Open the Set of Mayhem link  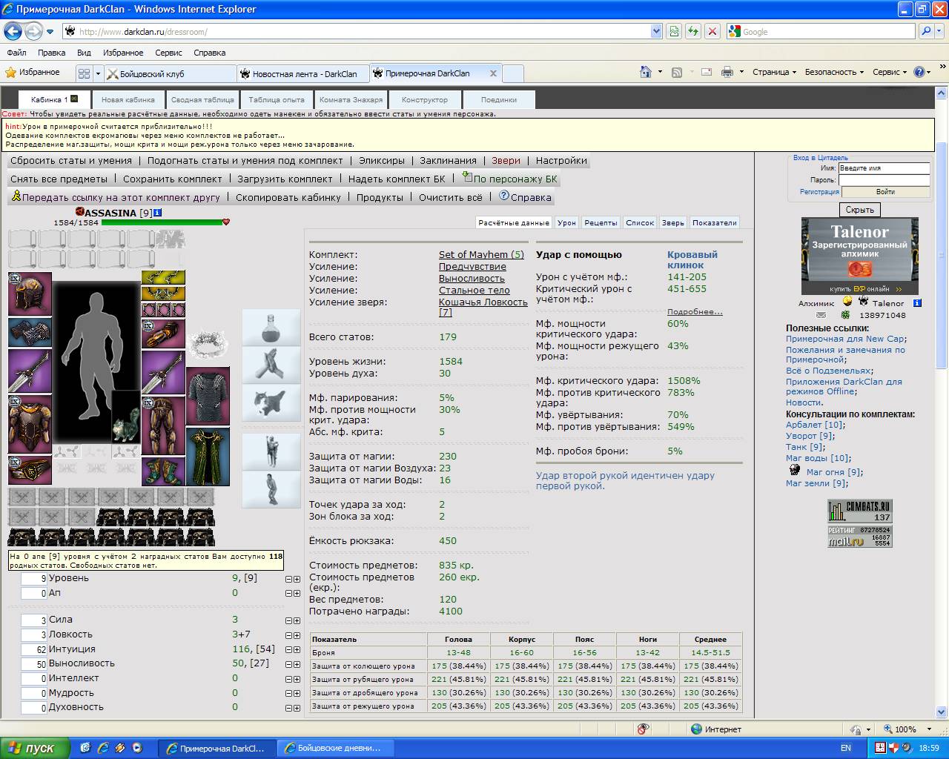click(481, 254)
